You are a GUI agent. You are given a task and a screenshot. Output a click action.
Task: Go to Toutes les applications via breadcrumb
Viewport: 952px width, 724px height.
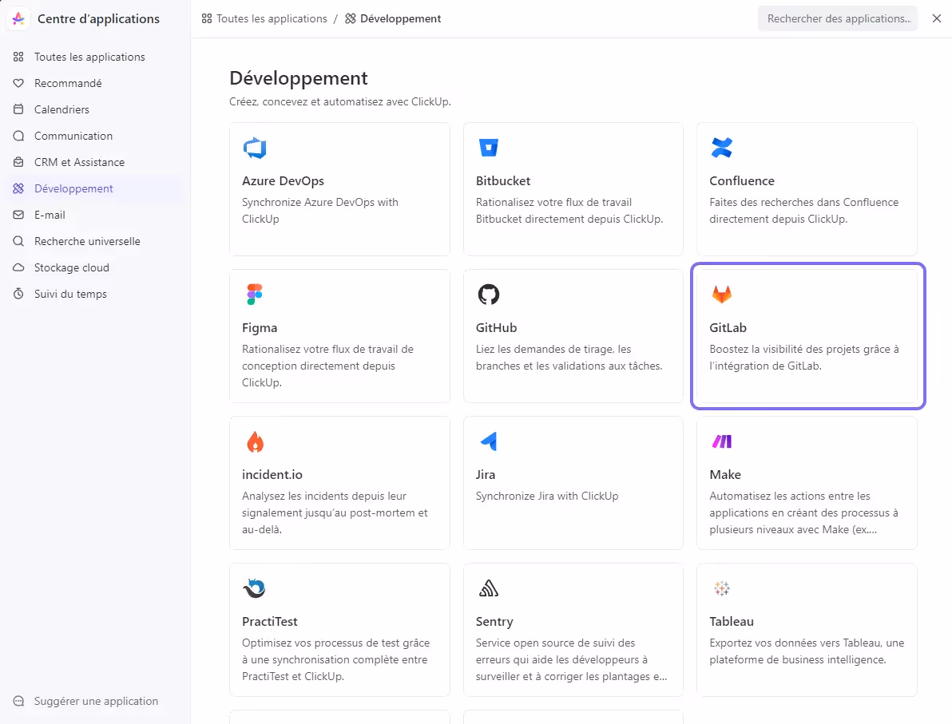271,18
